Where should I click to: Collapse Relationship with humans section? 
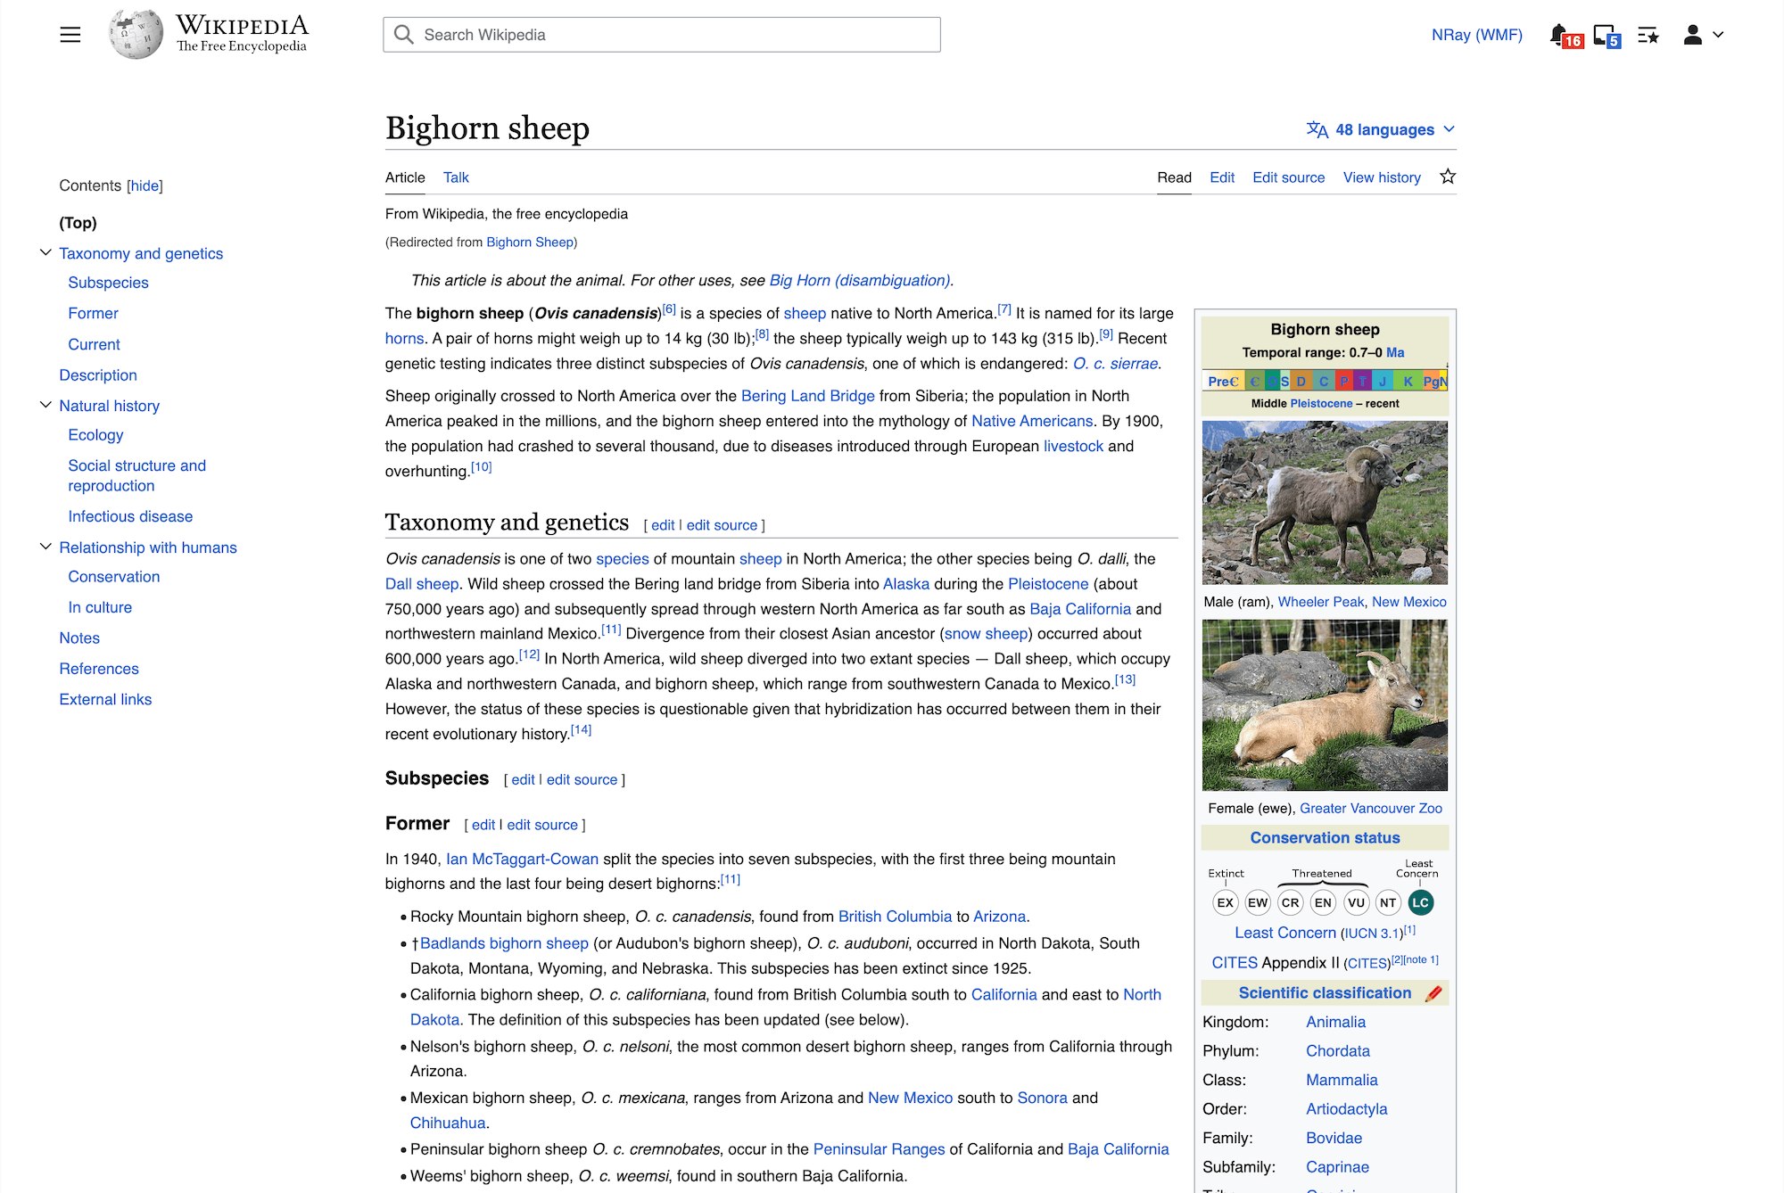tap(45, 547)
